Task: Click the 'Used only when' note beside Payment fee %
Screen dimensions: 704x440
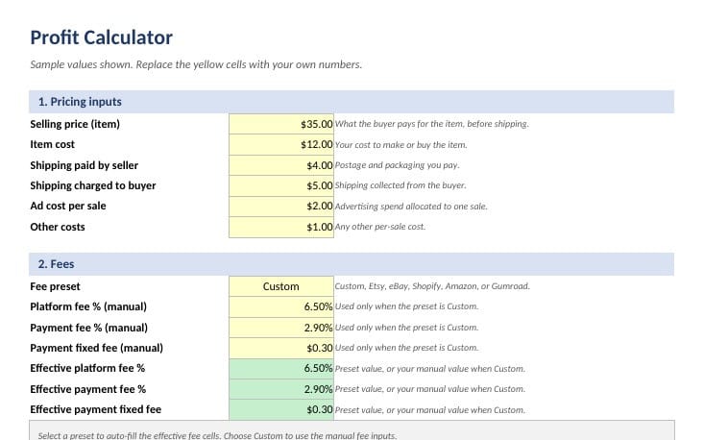Action: click(x=407, y=328)
